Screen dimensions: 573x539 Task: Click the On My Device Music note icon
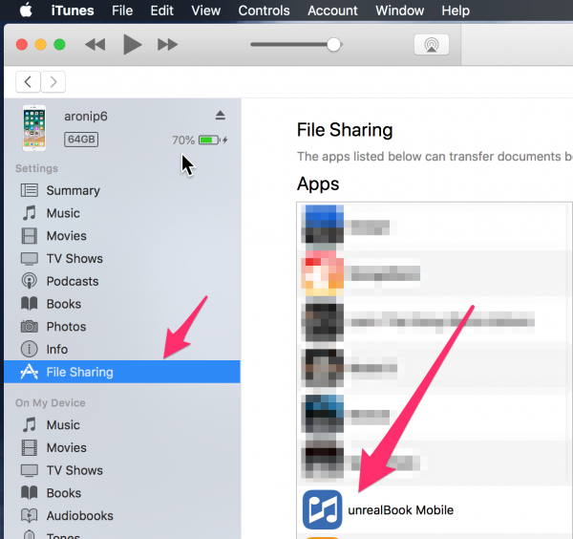click(30, 425)
